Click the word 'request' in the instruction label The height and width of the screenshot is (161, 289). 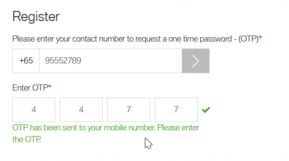pos(148,39)
